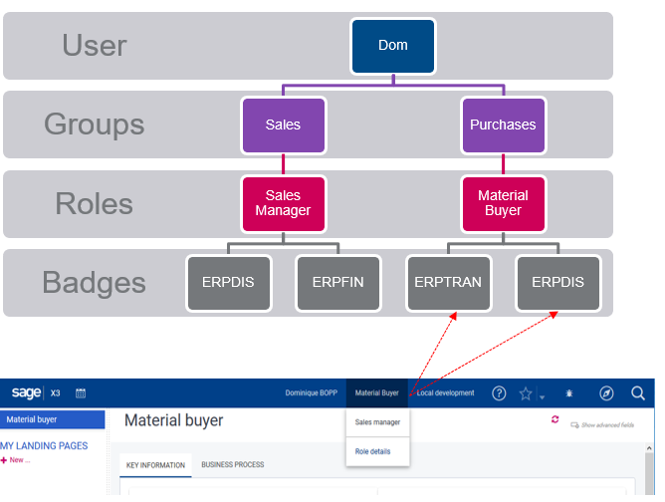
Task: Open the Dominique BOPP user profile
Action: coord(311,393)
